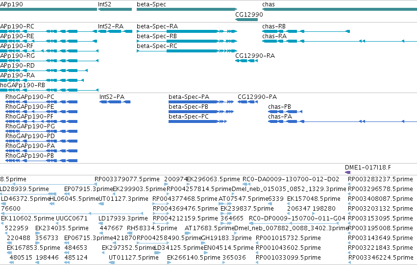Image resolution: width=417 pixels, height=265 pixels.
Task: Click EST RC0-DA0009-130700-012-D02
Action: pos(291,179)
